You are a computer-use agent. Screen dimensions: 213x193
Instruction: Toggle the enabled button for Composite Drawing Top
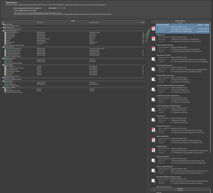point(143,32)
